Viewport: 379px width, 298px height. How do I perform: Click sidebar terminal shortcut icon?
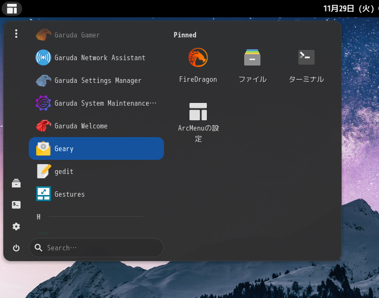[x=16, y=205]
